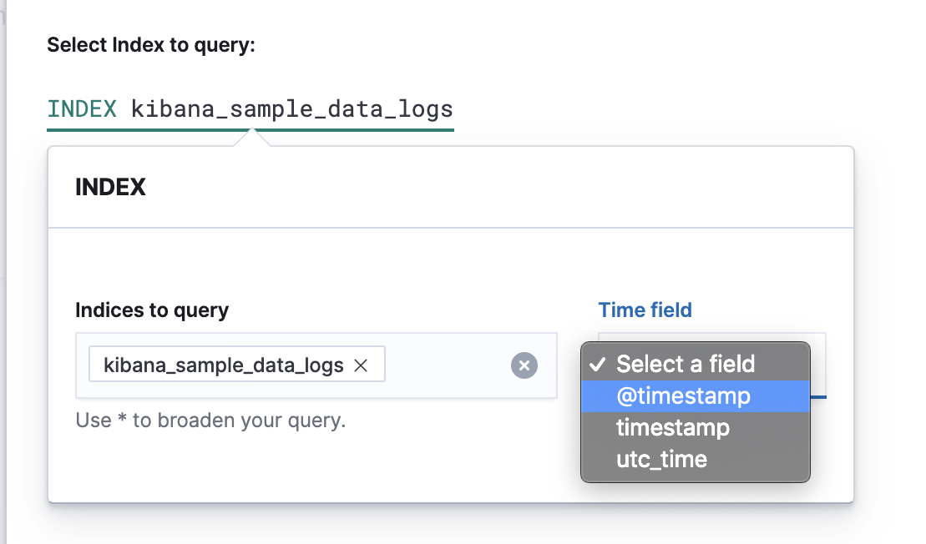Remove the kibana_sample_data_logs index pill

(x=362, y=365)
